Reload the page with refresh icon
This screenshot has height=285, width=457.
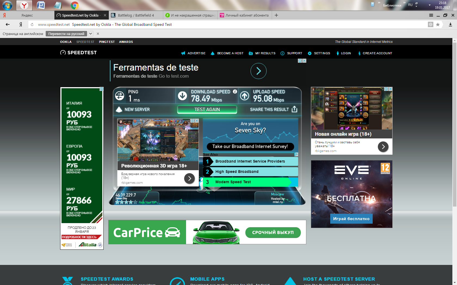click(32, 24)
